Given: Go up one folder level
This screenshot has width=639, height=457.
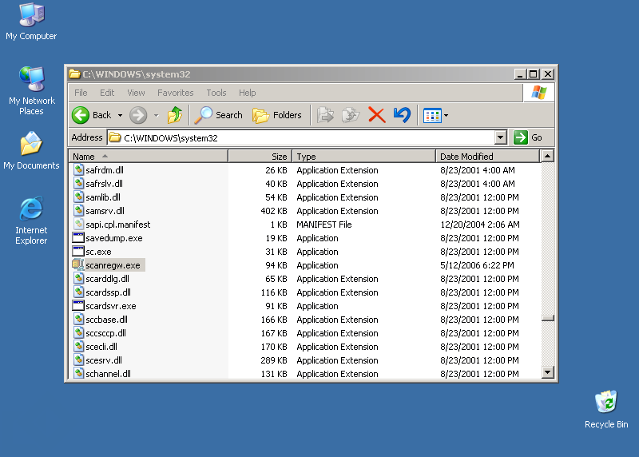Looking at the screenshot, I should (175, 115).
